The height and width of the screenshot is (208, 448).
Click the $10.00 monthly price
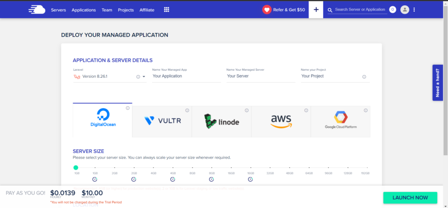point(92,193)
